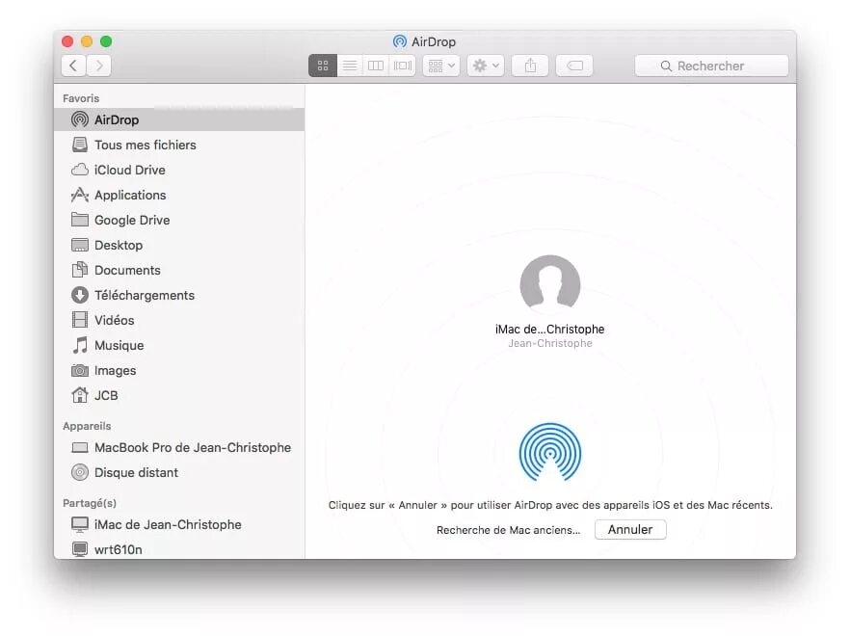Click the AirDrop wave icon in center

550,452
